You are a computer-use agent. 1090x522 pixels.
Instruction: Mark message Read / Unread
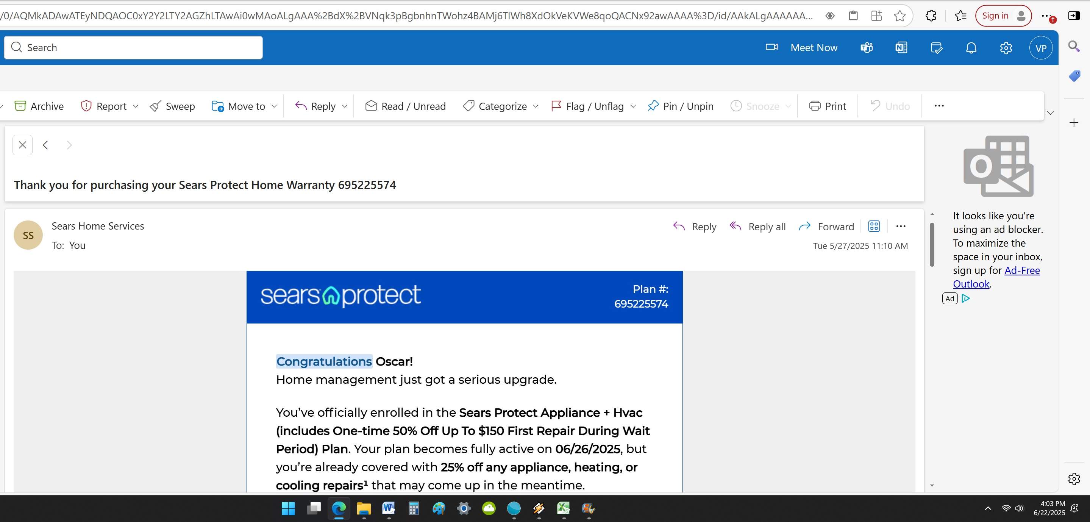pos(405,106)
